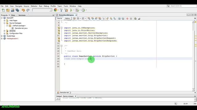
Task: Open the Refactor menu
Action: click(34, 6)
